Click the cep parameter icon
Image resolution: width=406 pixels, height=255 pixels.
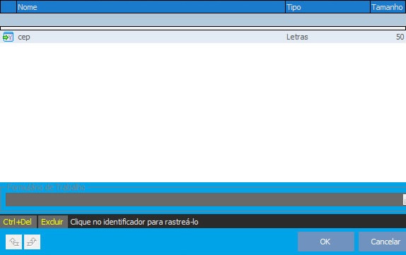point(8,37)
